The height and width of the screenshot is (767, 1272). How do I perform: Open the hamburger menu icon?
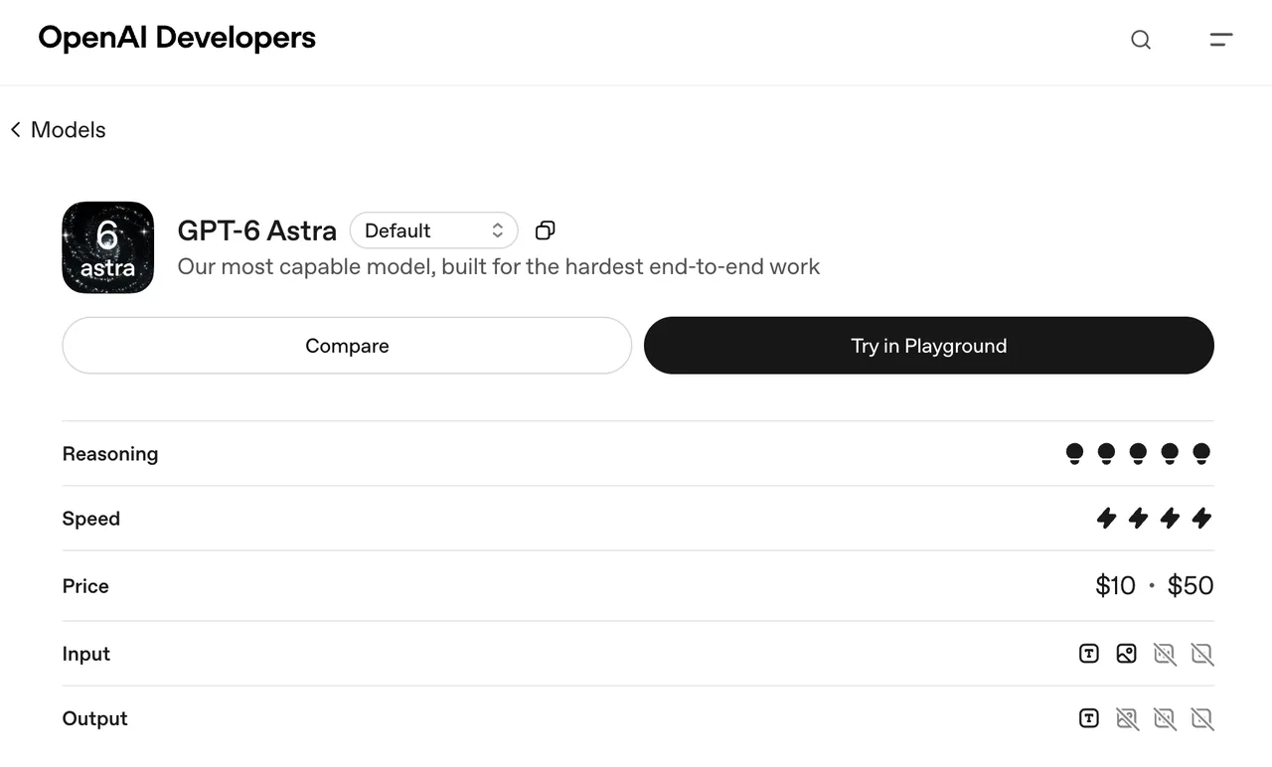[1221, 40]
